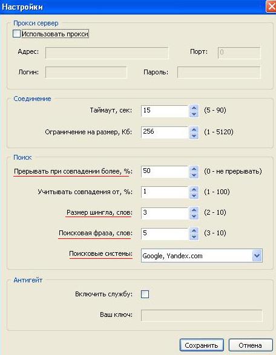Decrease the Ограничение на размер value
276x355 pixels.
pos(194,136)
